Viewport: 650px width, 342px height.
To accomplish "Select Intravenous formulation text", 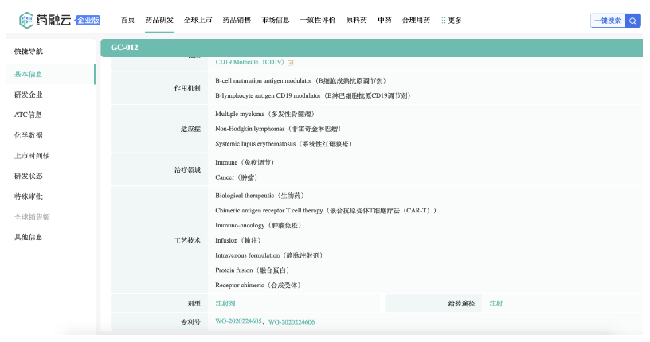I will click(248, 255).
